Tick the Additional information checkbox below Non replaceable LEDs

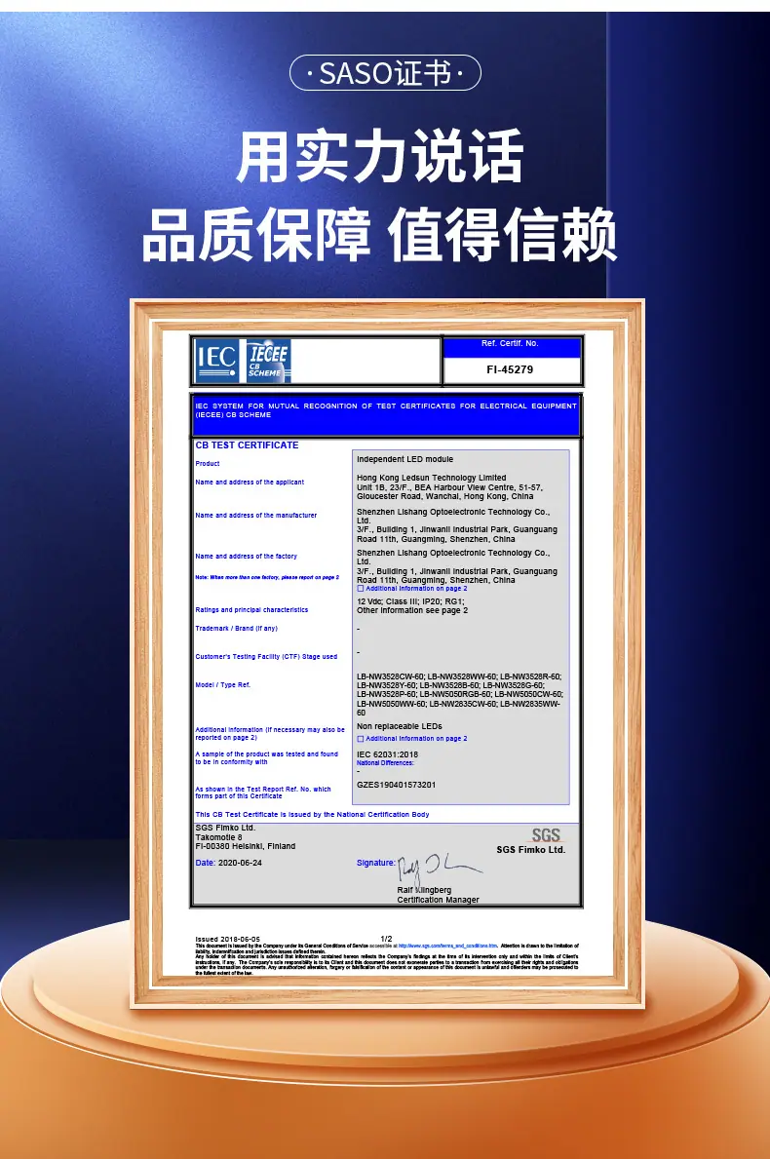point(361,739)
